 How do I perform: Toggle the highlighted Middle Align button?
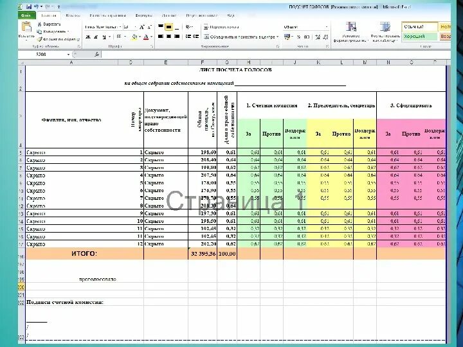click(x=168, y=27)
